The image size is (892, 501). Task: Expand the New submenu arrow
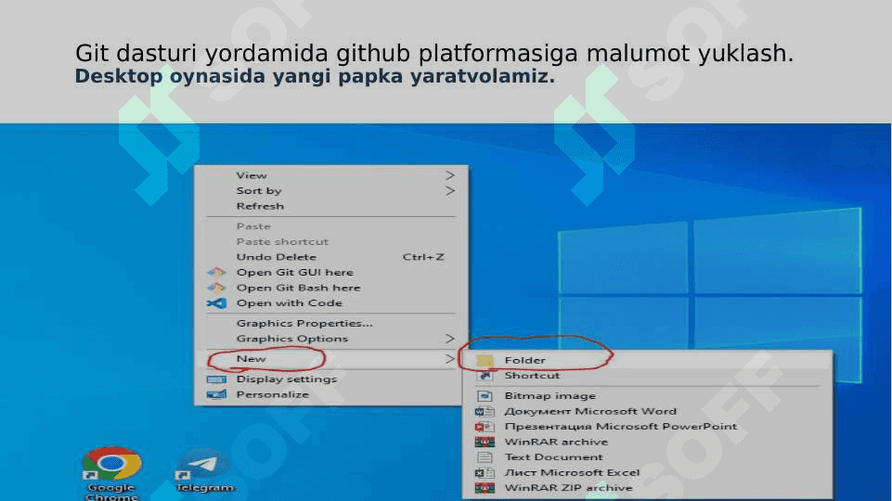tap(450, 359)
